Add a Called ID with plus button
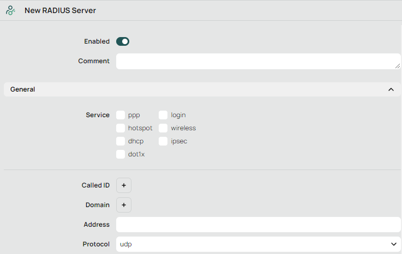The height and width of the screenshot is (254, 402). pyautogui.click(x=124, y=185)
